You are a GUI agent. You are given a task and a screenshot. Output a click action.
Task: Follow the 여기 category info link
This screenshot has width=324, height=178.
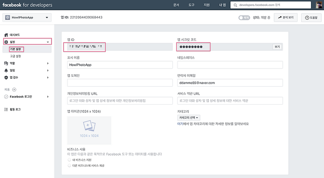[180, 124]
